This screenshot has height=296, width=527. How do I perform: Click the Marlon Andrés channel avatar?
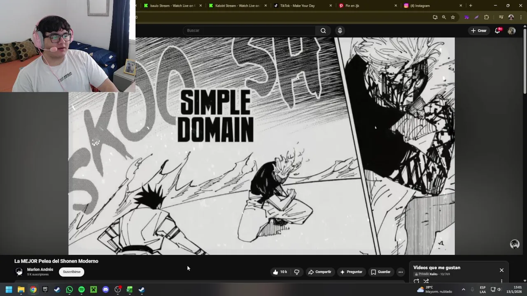tap(19, 272)
